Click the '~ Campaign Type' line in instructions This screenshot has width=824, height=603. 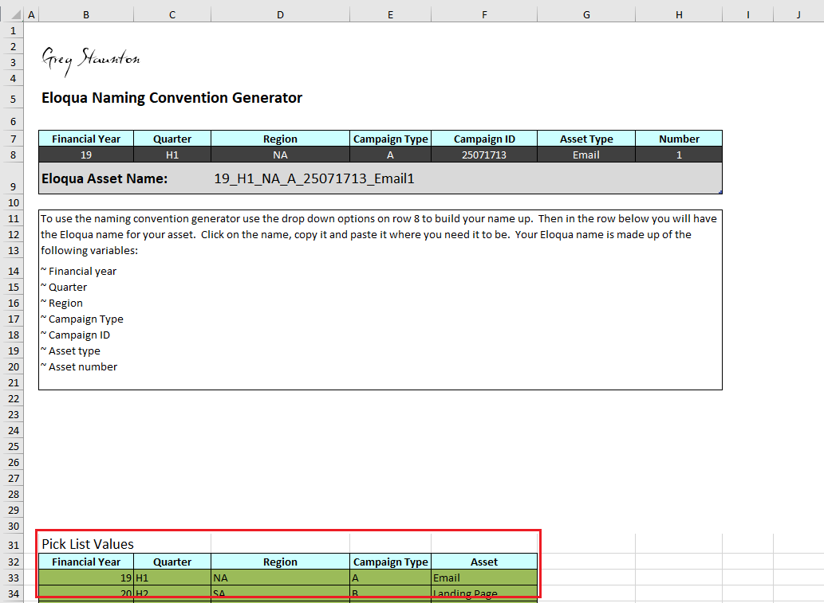pos(82,319)
